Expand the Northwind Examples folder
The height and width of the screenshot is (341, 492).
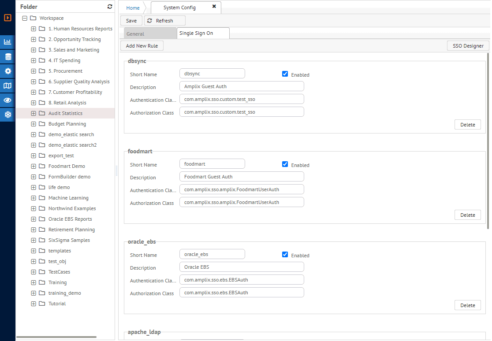point(33,209)
